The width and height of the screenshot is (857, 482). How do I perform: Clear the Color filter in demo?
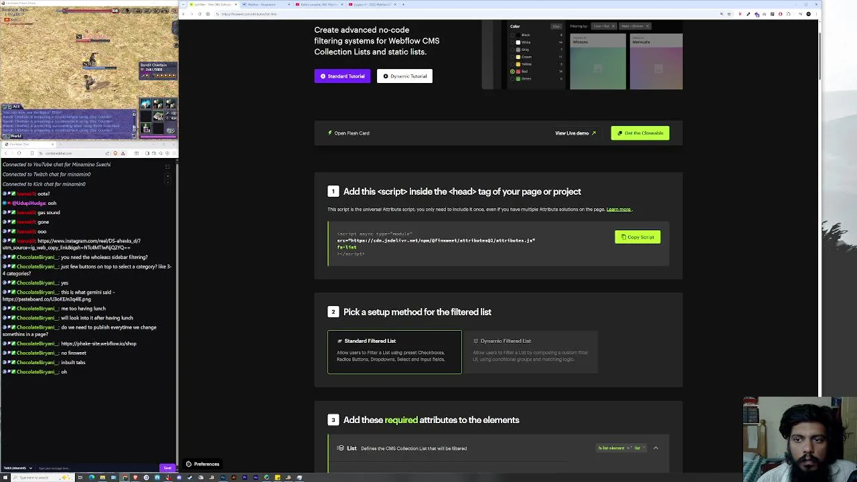(x=556, y=26)
